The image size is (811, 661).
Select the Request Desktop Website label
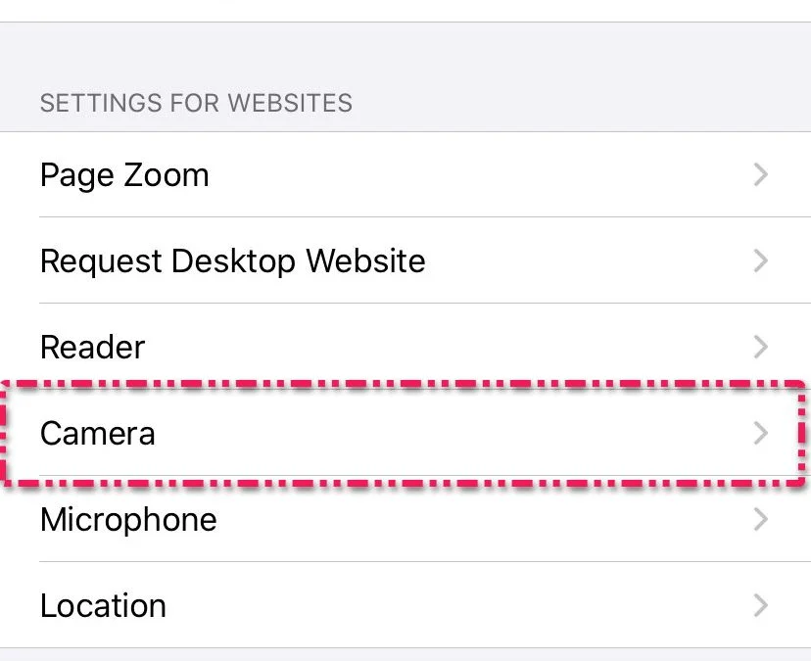(x=232, y=261)
